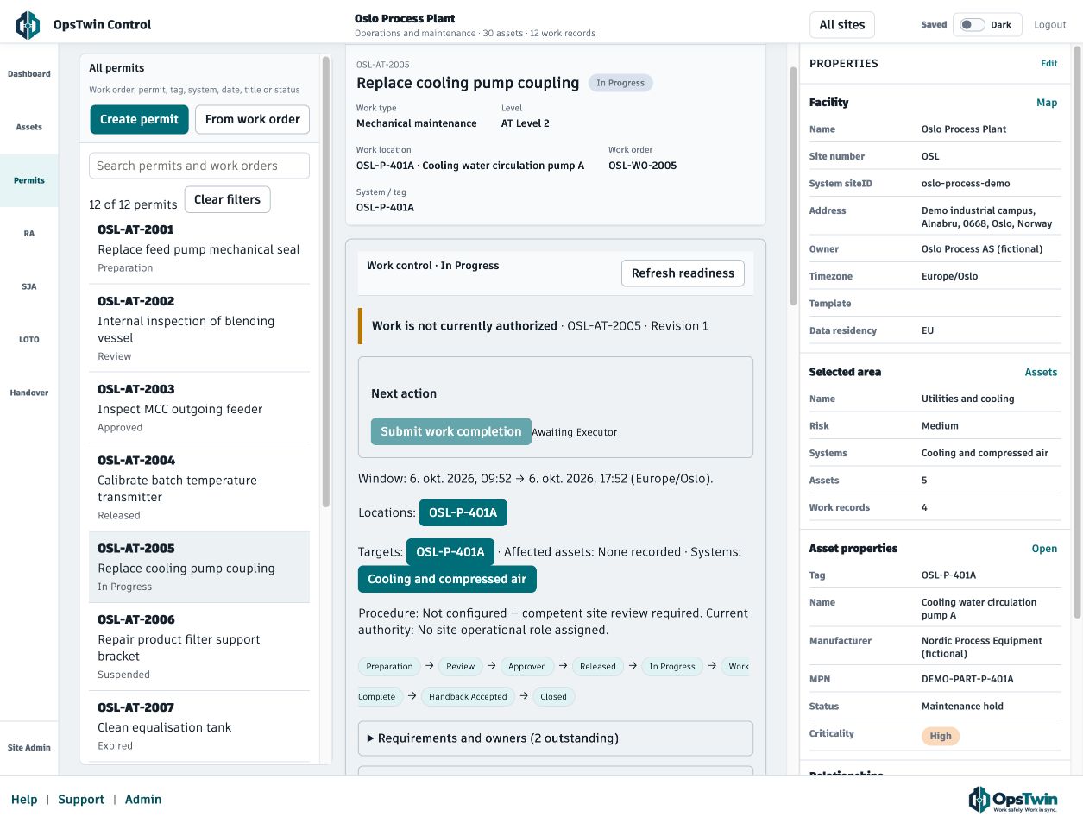Open the Facility Map link
The image size is (1083, 823).
pyautogui.click(x=1047, y=103)
